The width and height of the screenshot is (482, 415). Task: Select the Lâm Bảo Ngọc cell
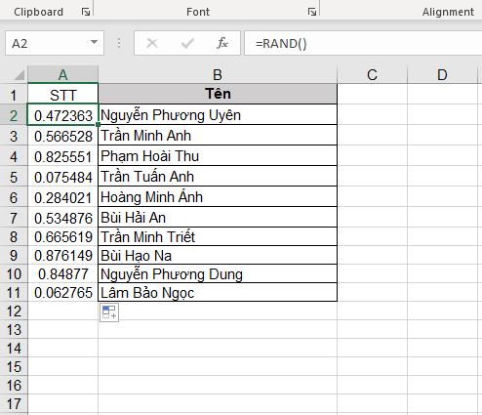(218, 292)
